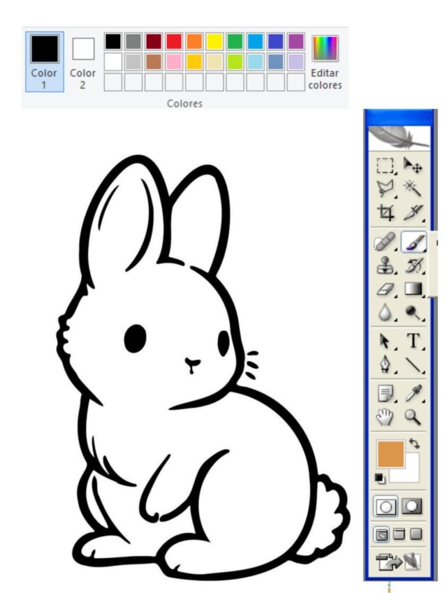Select the Gradient tool
Screen dimensions: 445x593
click(413, 289)
